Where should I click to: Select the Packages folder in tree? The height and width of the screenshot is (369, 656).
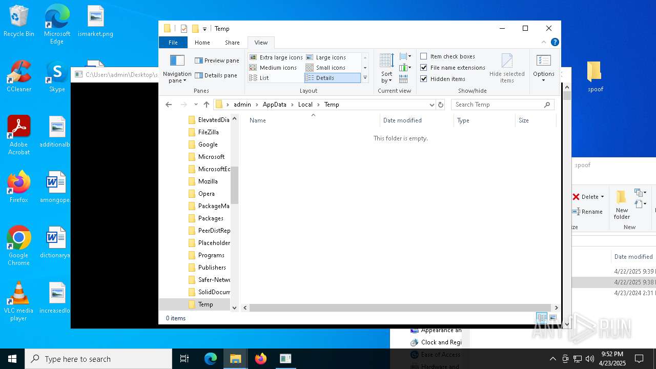211,218
